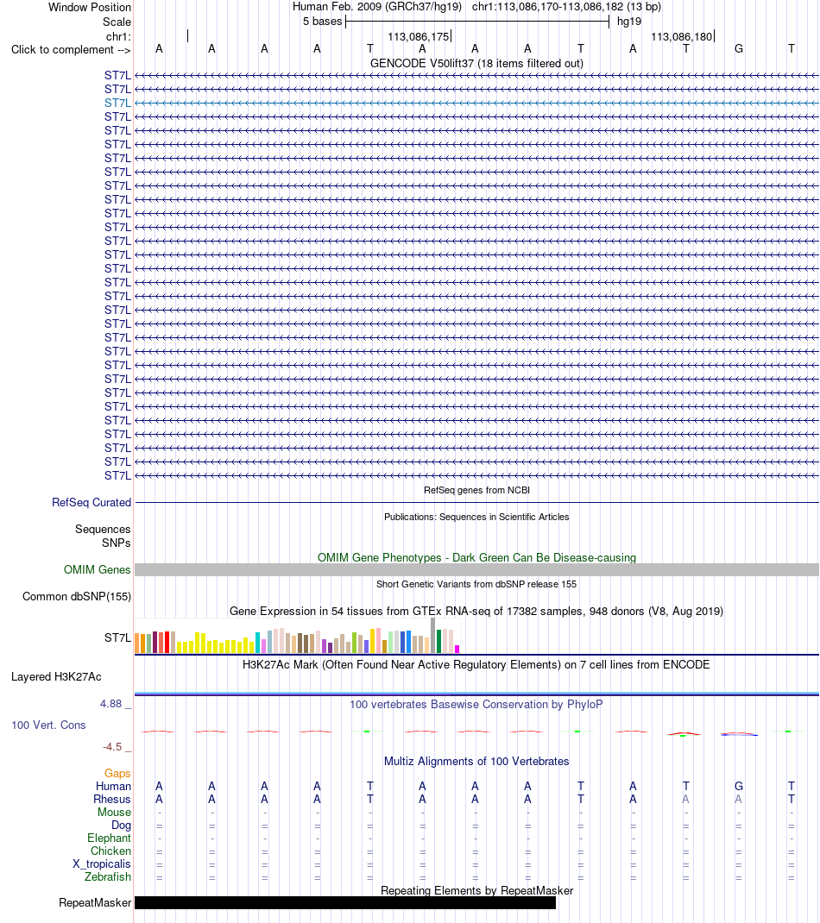This screenshot has width=820, height=923.
Task: Click the 113,086,180 ruler position marker
Action: (x=682, y=36)
